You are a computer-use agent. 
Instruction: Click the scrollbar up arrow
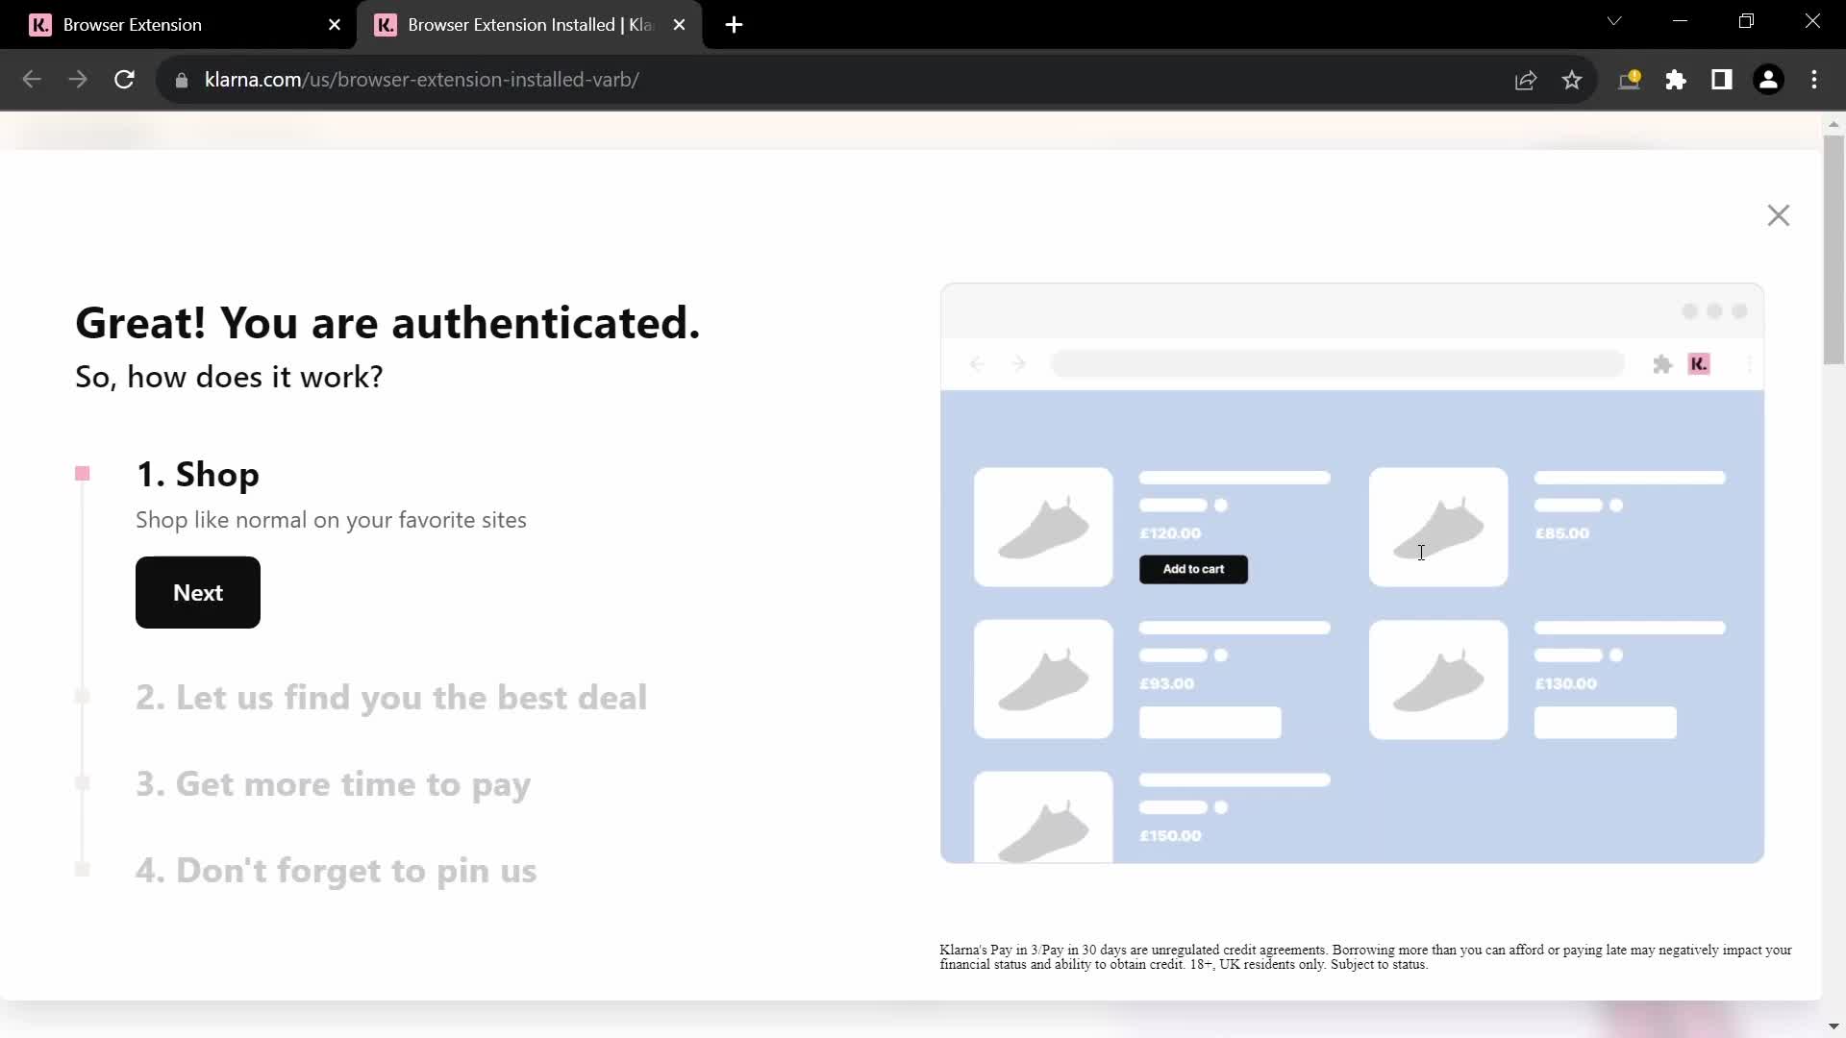tap(1834, 124)
